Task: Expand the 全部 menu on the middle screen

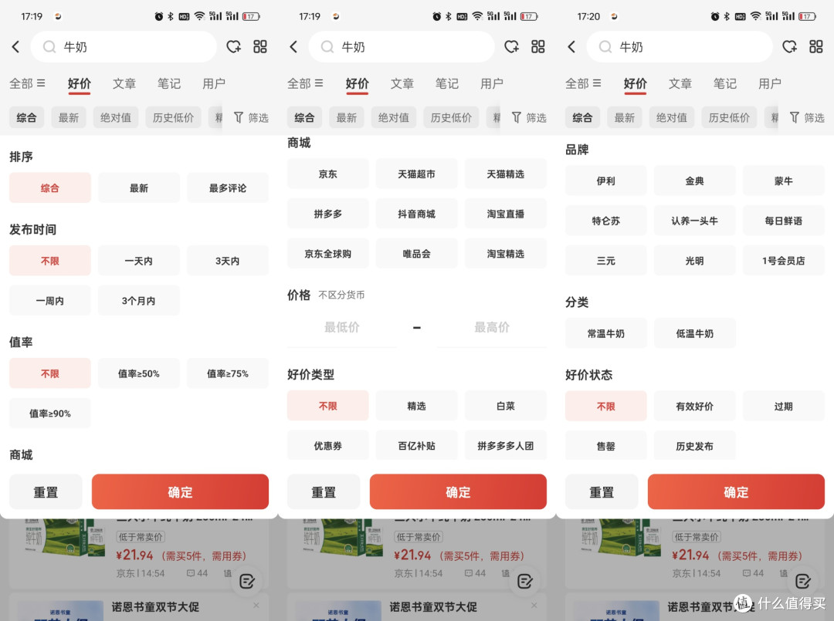Action: click(305, 83)
